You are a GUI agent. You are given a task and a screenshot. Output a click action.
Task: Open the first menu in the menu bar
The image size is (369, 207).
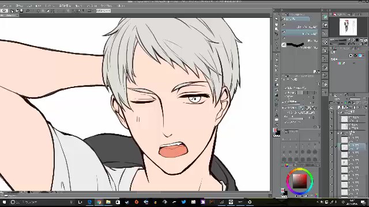coord(6,6)
